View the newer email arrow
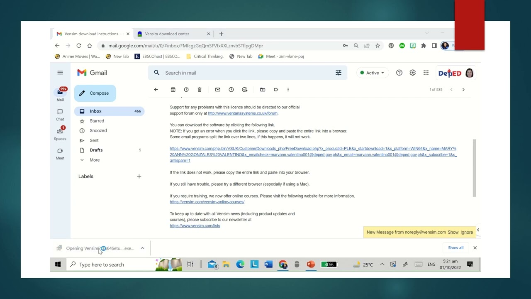 tap(451, 90)
